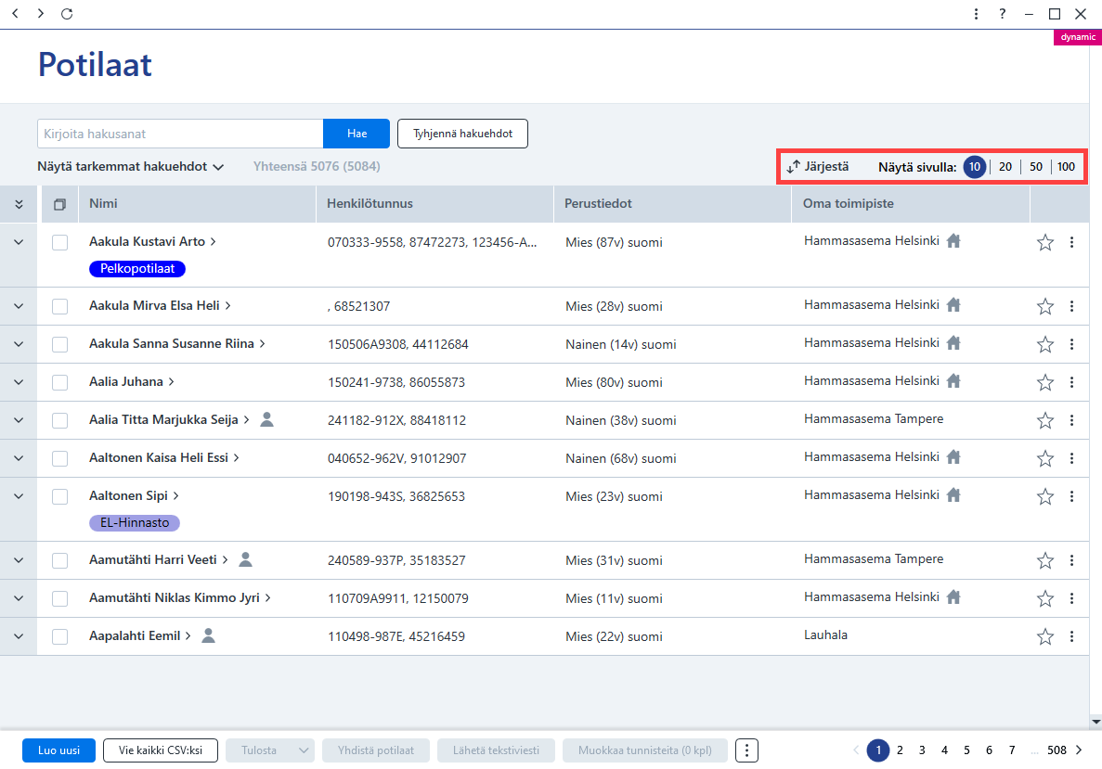The image size is (1102, 769).
Task: Expand all rows with double chevron
Action: tap(19, 204)
